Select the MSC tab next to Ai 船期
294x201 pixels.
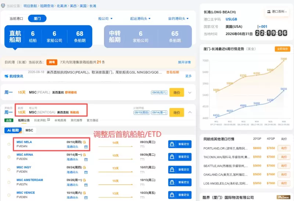pos(29,130)
